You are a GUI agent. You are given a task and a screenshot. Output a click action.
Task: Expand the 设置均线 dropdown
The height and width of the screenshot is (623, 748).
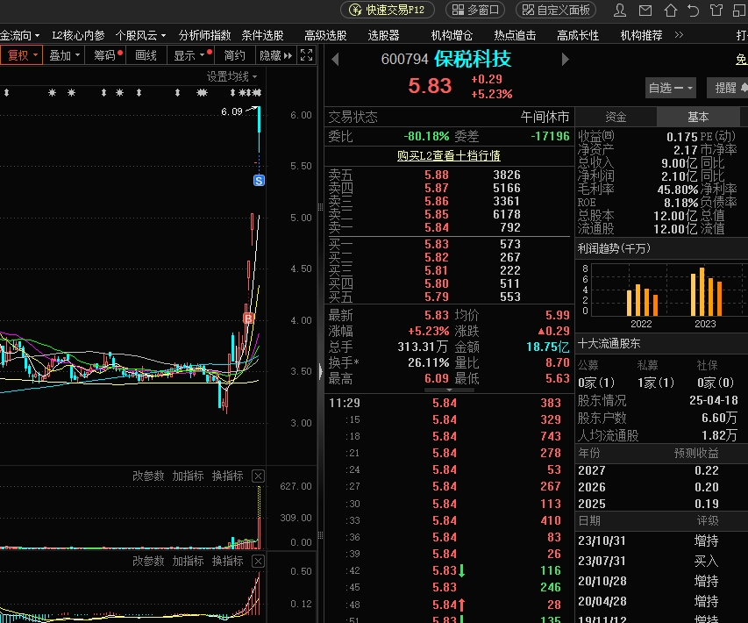click(232, 76)
